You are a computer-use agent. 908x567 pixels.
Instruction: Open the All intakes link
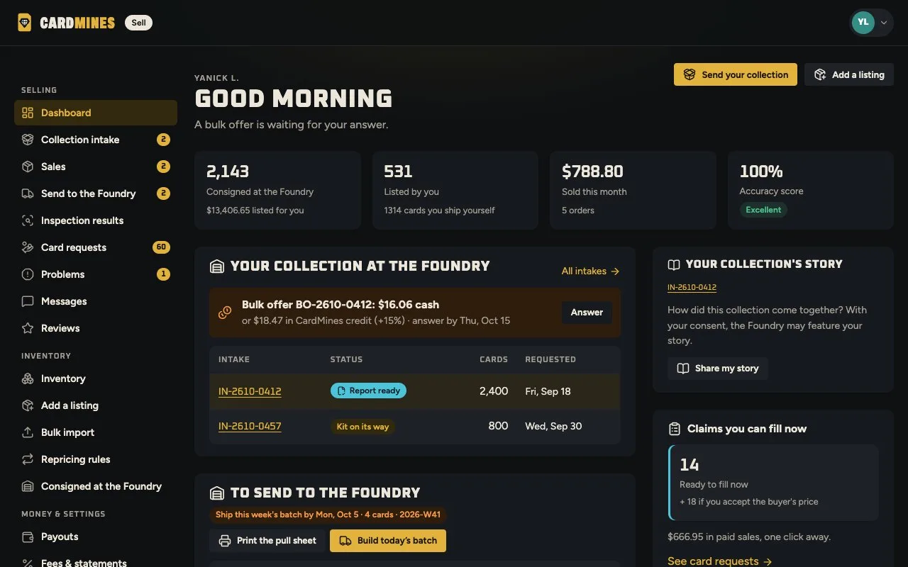click(x=590, y=271)
